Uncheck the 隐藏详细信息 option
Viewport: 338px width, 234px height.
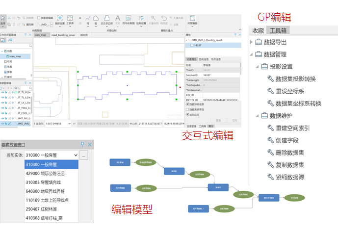click(187, 104)
